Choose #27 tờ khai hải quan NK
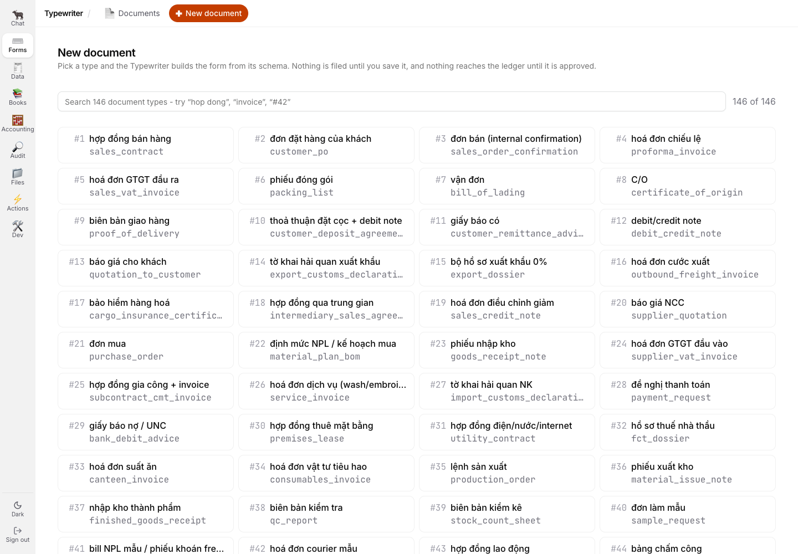The height and width of the screenshot is (554, 798). point(507,391)
